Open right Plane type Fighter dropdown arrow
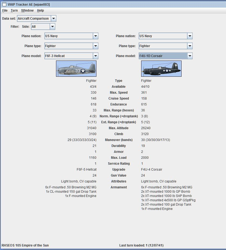 tap(190, 46)
